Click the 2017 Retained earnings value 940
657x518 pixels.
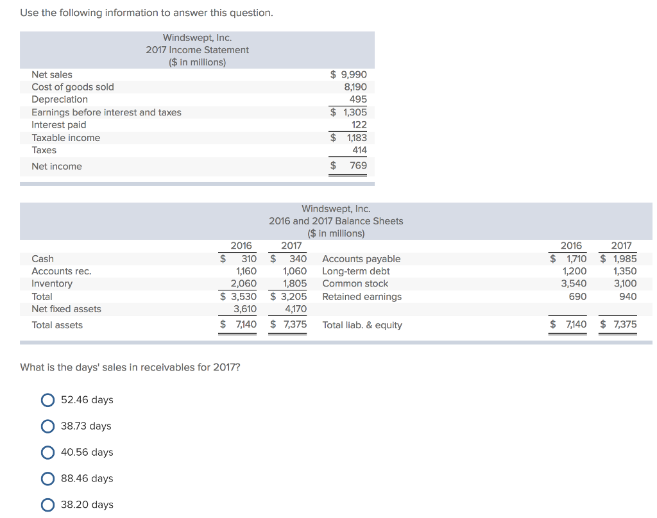click(628, 296)
